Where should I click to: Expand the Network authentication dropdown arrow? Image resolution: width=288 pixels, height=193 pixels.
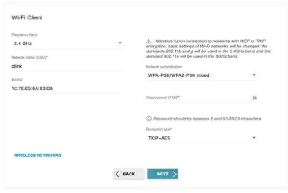(x=254, y=75)
